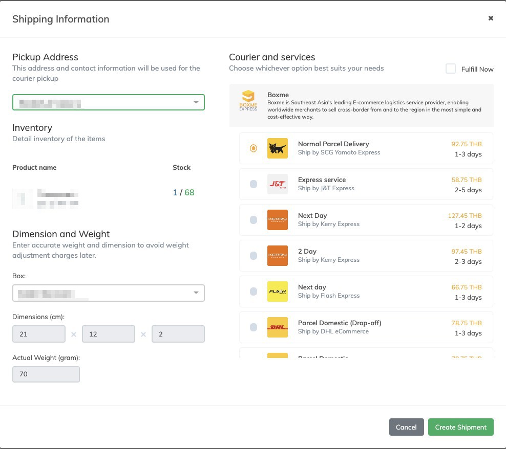Enable the Fulfill Now checkbox
The image size is (506, 449).
click(451, 69)
